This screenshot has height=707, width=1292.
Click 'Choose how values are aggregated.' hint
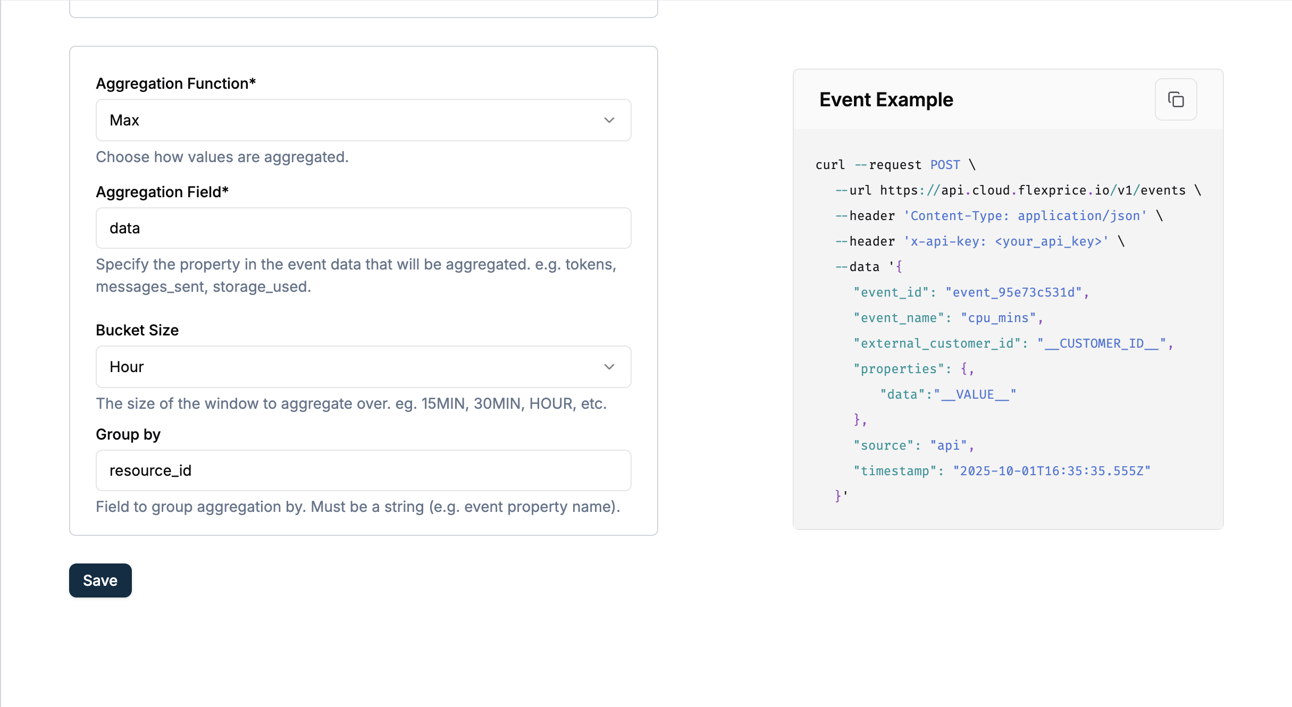coord(222,157)
